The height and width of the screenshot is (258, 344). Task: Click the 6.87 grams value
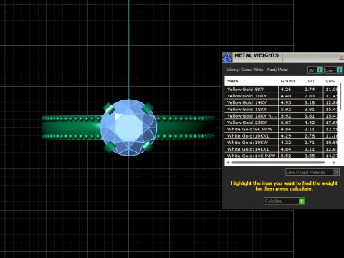click(x=286, y=123)
